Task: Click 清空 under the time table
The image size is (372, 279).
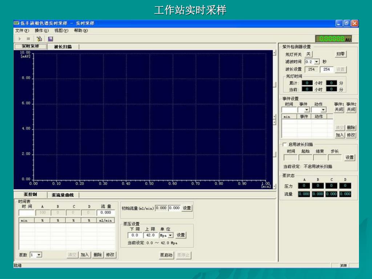Action: pos(72,255)
